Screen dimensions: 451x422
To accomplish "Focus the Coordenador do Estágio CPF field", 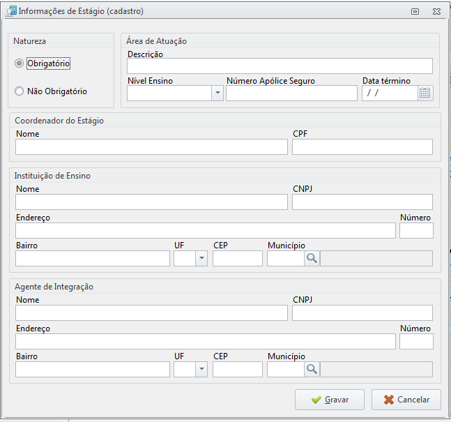I will click(x=362, y=146).
